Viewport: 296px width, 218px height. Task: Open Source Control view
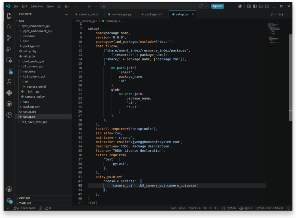(x=9, y=38)
